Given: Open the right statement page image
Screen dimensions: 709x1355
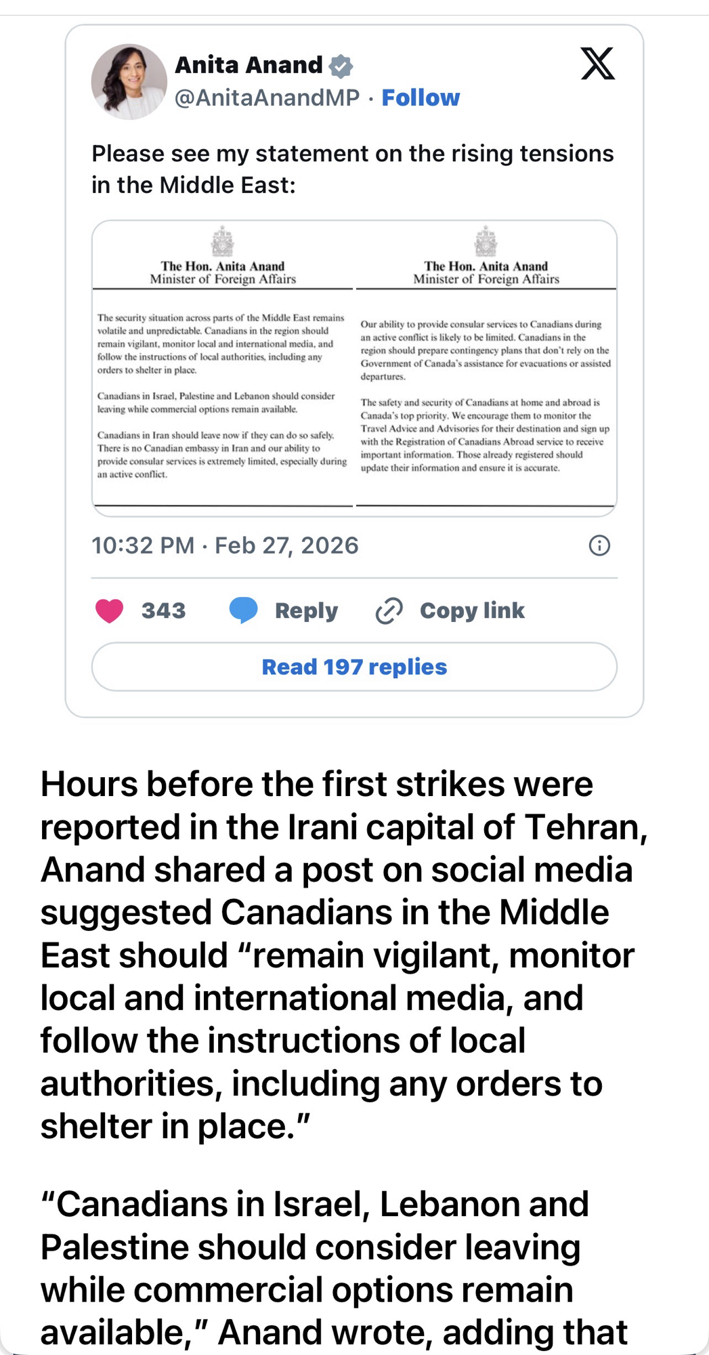Looking at the screenshot, I should pos(486,368).
